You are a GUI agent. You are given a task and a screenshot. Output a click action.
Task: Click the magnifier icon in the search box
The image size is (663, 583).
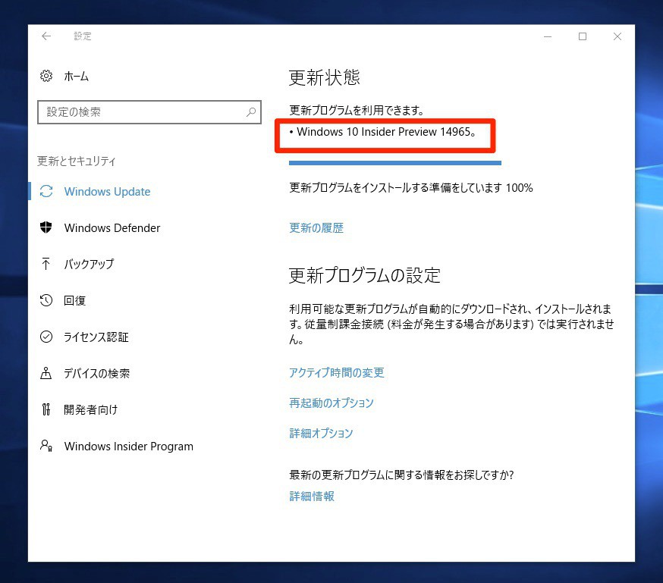point(251,112)
